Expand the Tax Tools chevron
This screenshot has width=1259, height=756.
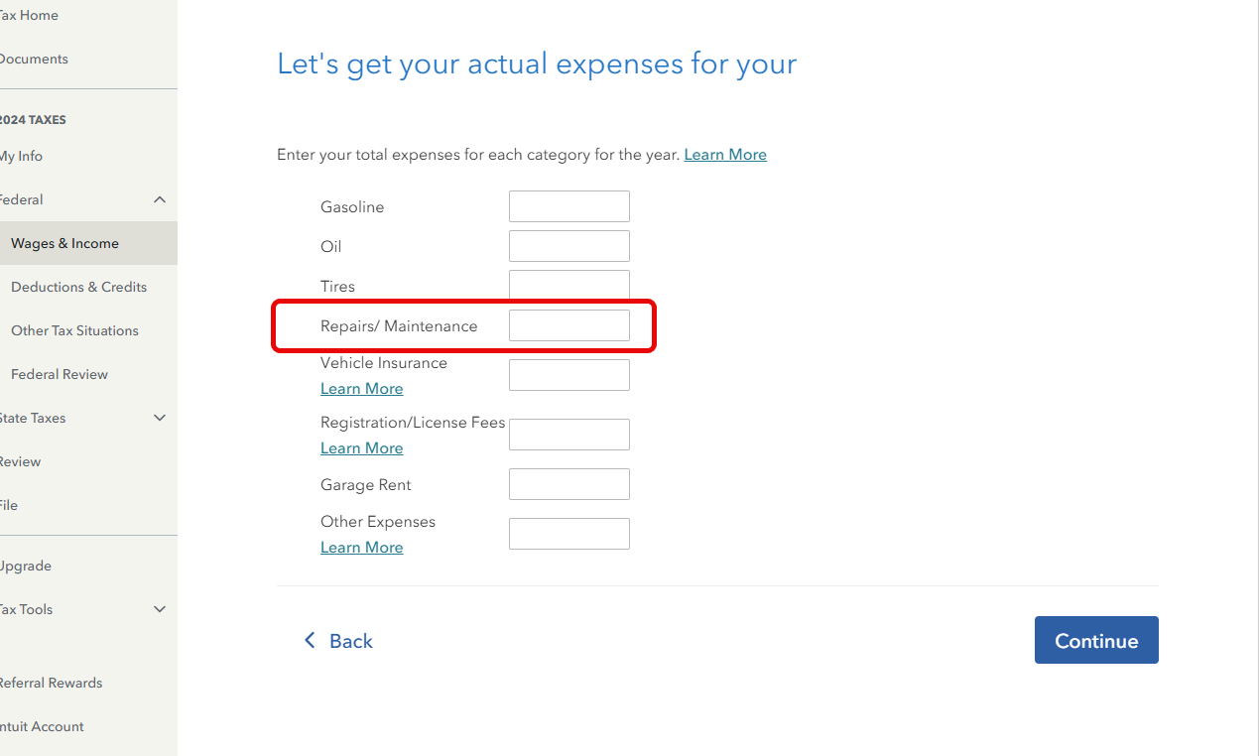click(160, 609)
